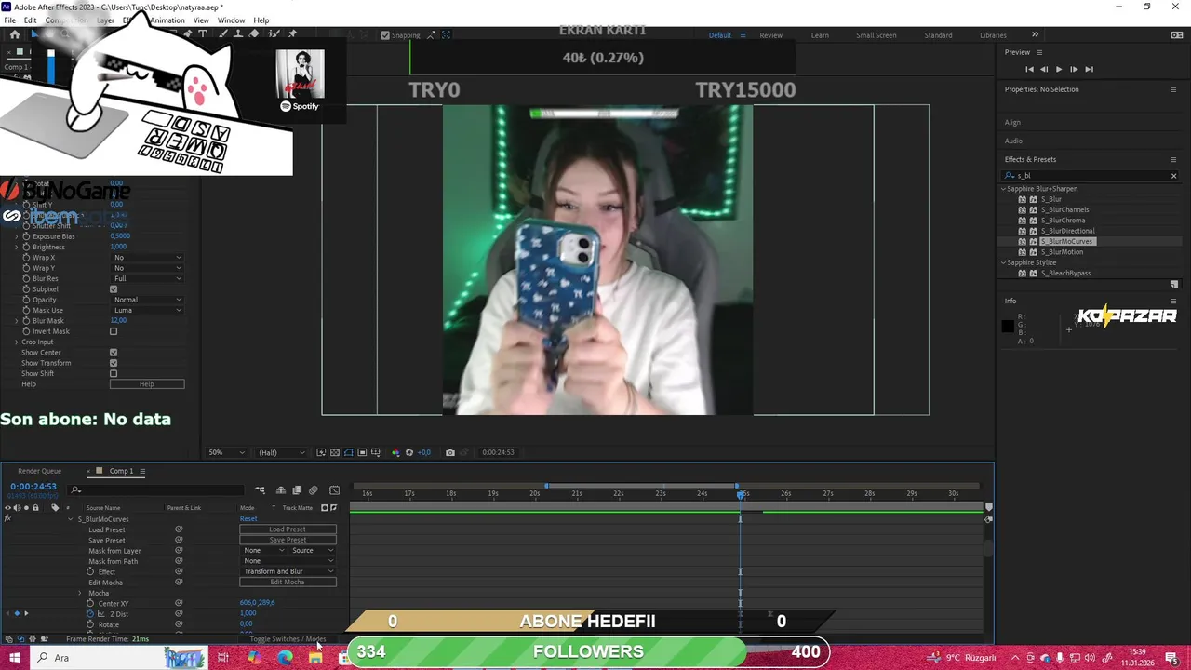This screenshot has height=670, width=1191.
Task: Collapse Sapphire Blur+Sharpen category
Action: (x=1004, y=189)
